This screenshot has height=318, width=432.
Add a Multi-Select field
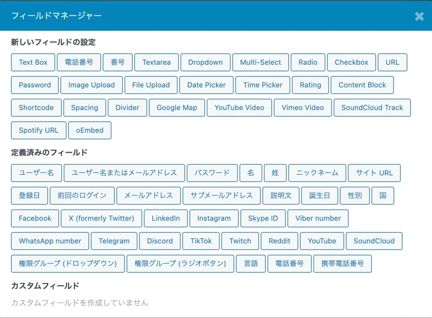pos(261,63)
